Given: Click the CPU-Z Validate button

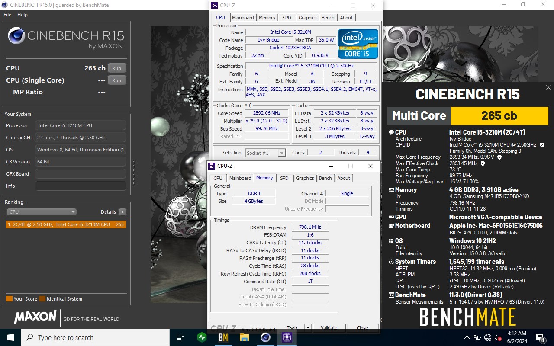Looking at the screenshot, I should pyautogui.click(x=329, y=328).
